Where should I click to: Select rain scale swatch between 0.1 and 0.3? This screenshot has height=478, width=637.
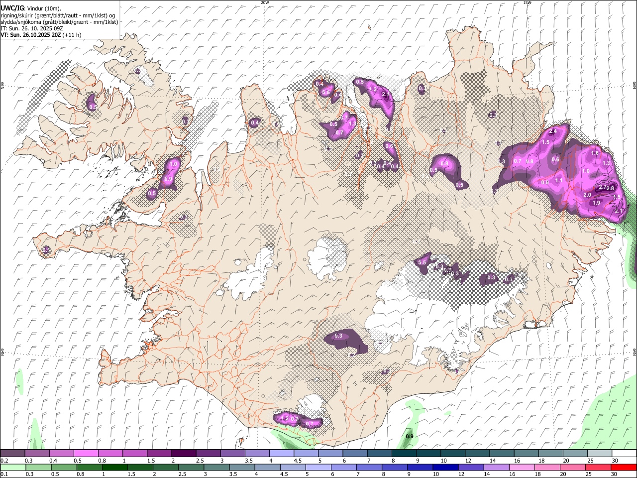[12, 467]
